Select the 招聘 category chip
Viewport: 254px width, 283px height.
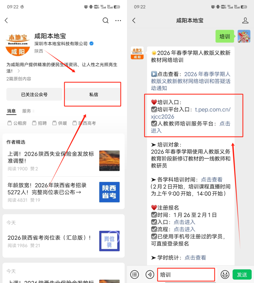tap(39, 123)
